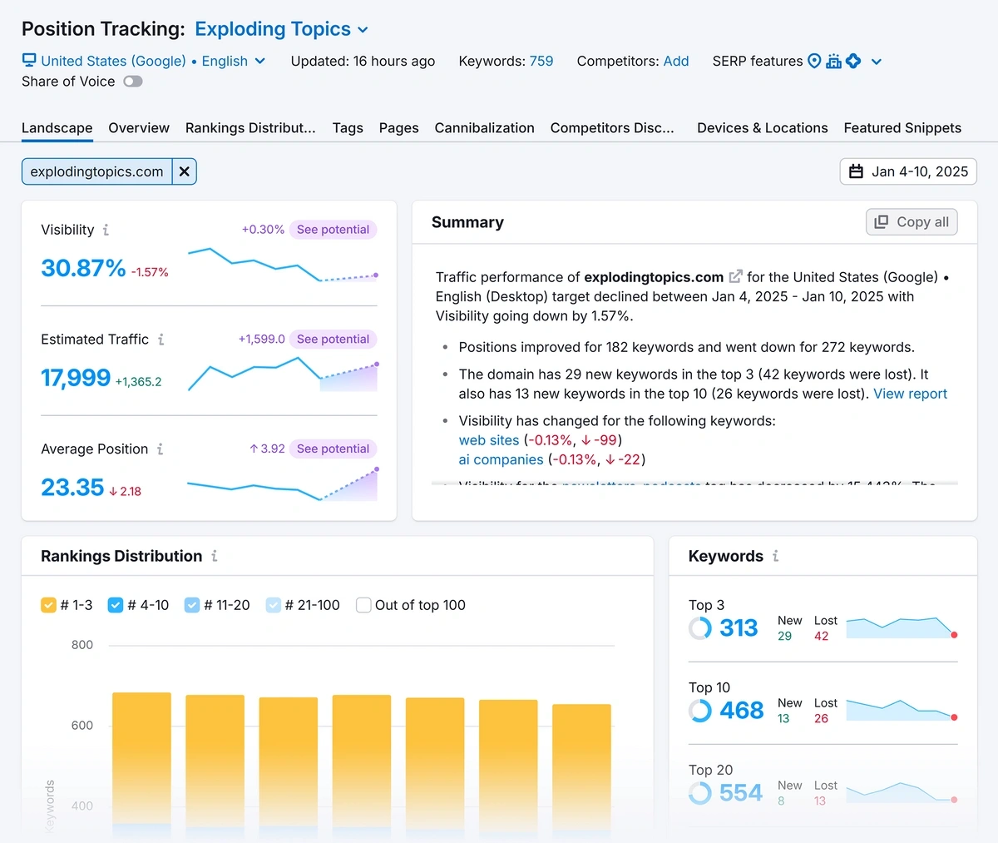Open the Exploding Topics project dropdown
Image resolution: width=998 pixels, height=843 pixels.
(282, 29)
